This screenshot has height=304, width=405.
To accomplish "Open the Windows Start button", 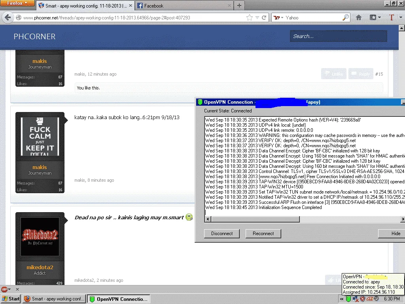I will click(10, 299).
